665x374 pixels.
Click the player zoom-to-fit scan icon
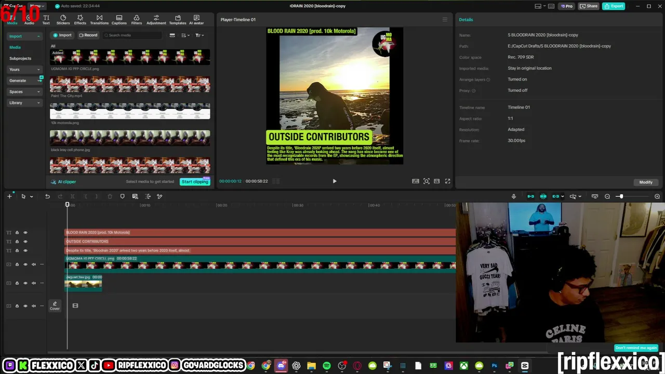coord(427,181)
